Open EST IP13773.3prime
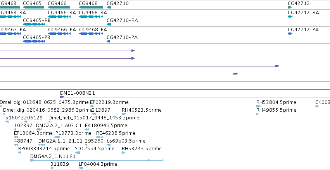 (73, 133)
